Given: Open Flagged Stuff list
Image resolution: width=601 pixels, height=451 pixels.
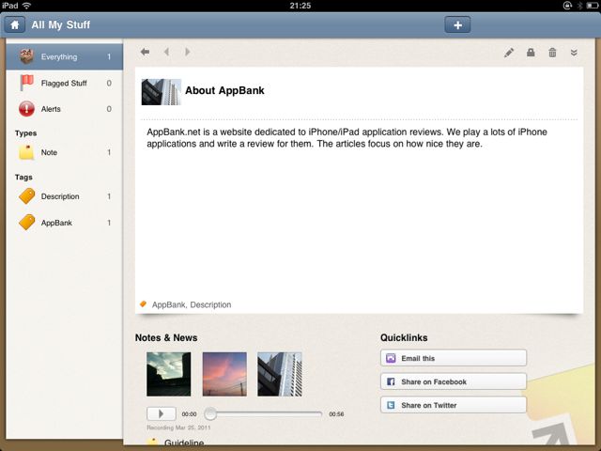Looking at the screenshot, I should click(x=65, y=83).
